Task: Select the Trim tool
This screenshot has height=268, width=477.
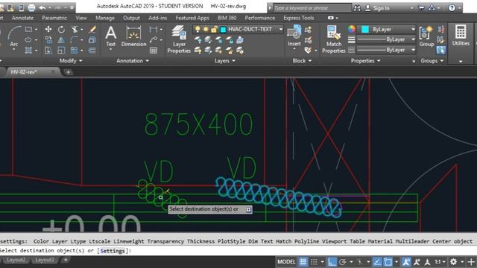Action: pos(75,30)
